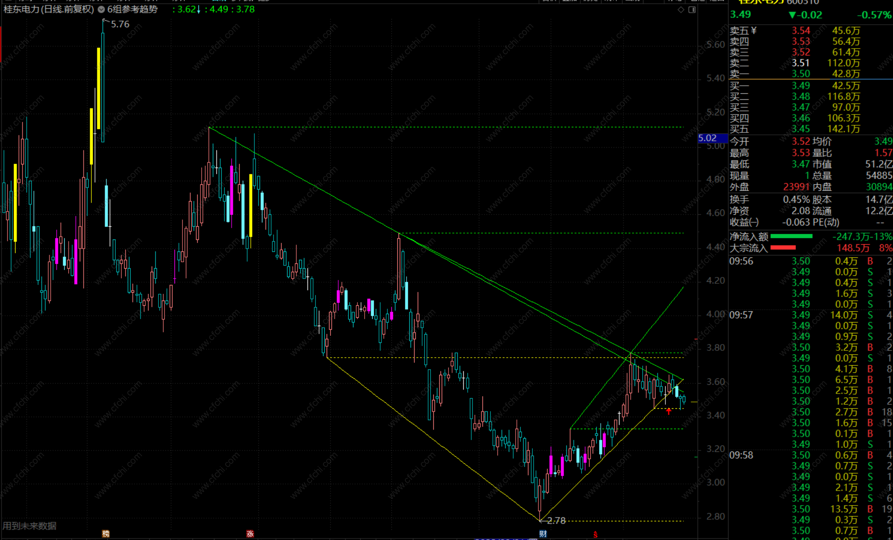This screenshot has height=540, width=893.
Task: Click the orange 榜 marker on the timeline
Action: pos(106,534)
